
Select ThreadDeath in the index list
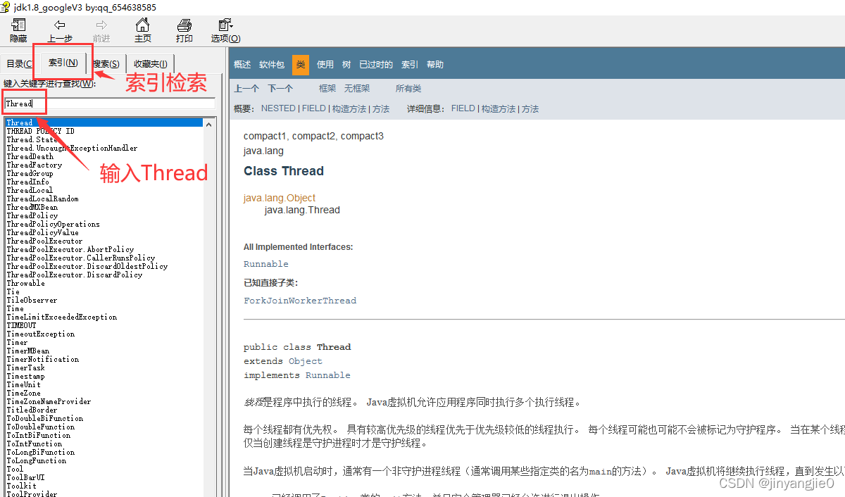pyautogui.click(x=30, y=156)
